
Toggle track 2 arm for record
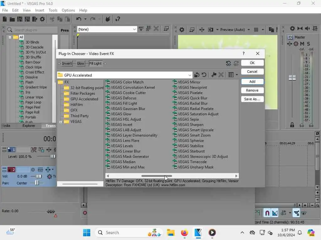[x=33, y=170]
